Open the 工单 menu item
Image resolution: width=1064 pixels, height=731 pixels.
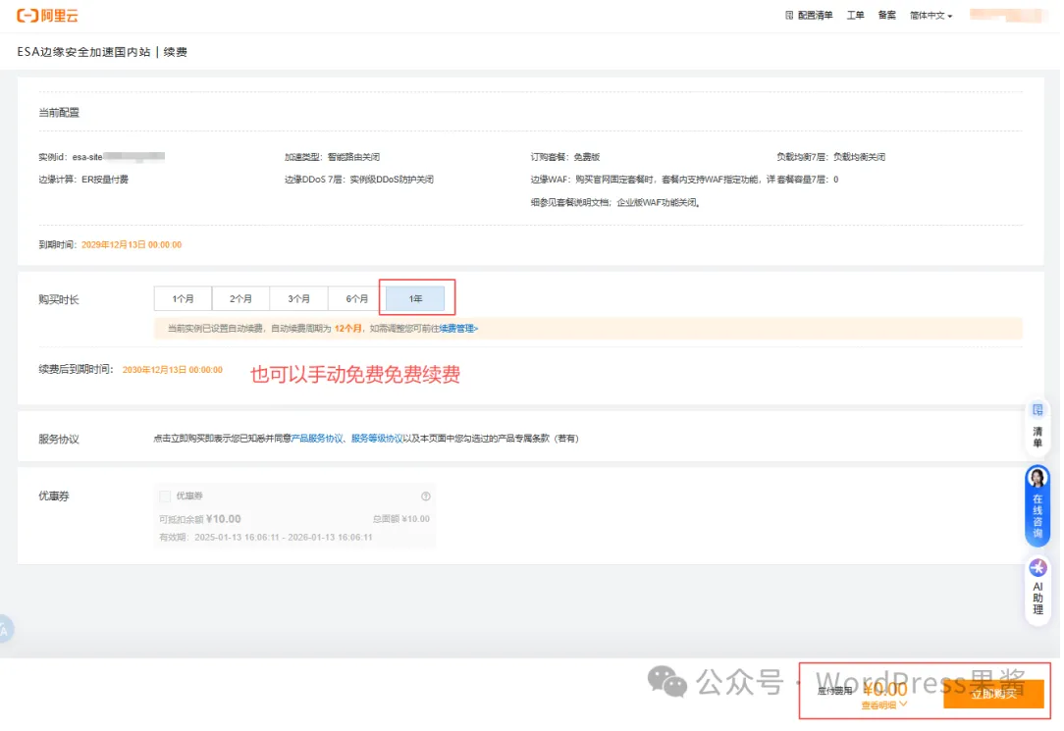(858, 15)
